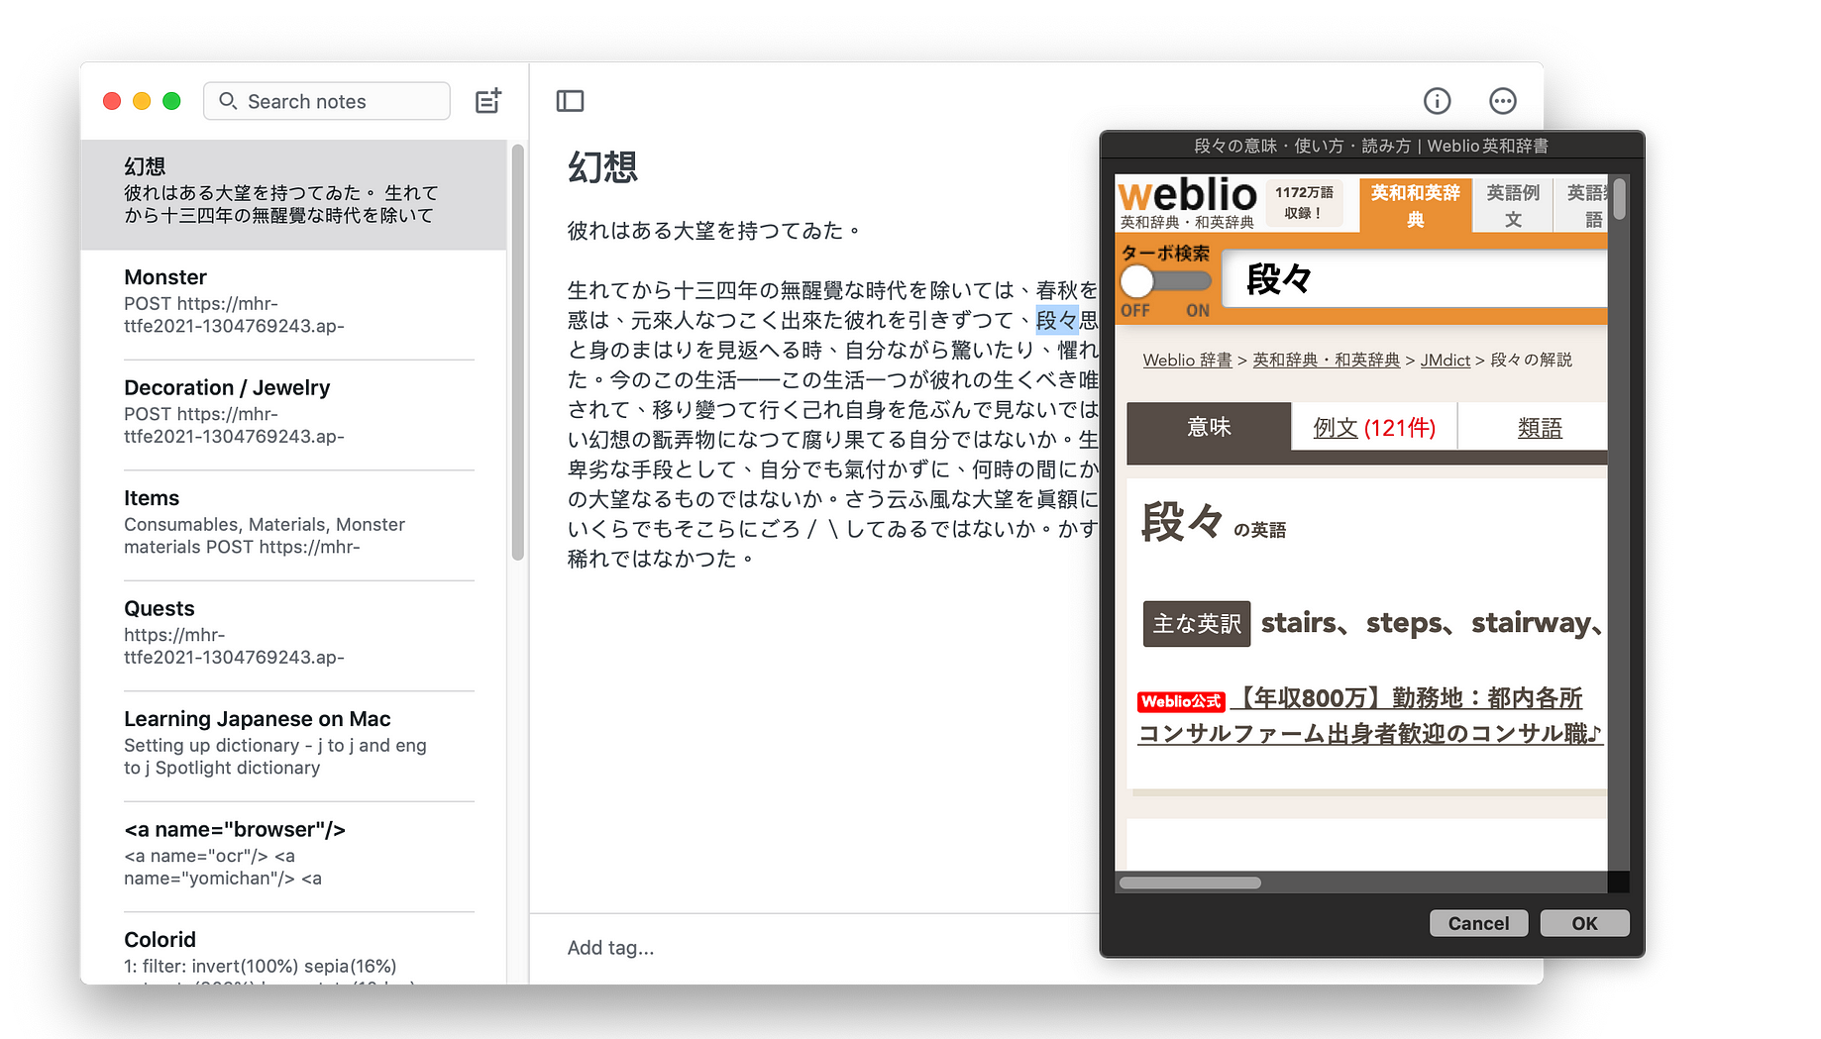Follow the 英和辞典・和英辞典 breadcrumb link
1821x1039 pixels.
(1326, 361)
